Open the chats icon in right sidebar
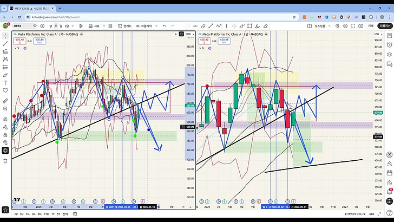Viewport: 394px width, 222px height. pos(389,64)
